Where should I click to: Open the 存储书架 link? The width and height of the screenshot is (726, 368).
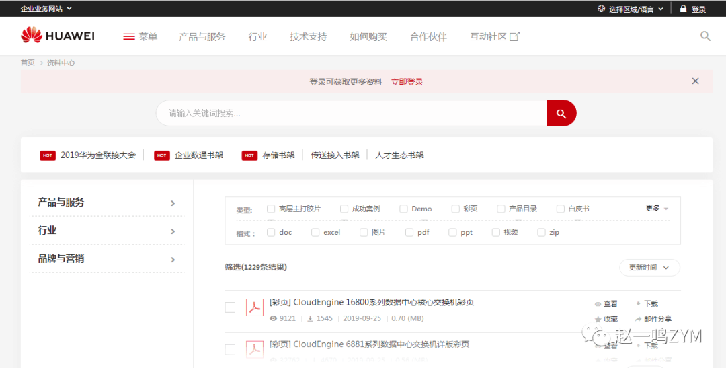pyautogui.click(x=278, y=155)
